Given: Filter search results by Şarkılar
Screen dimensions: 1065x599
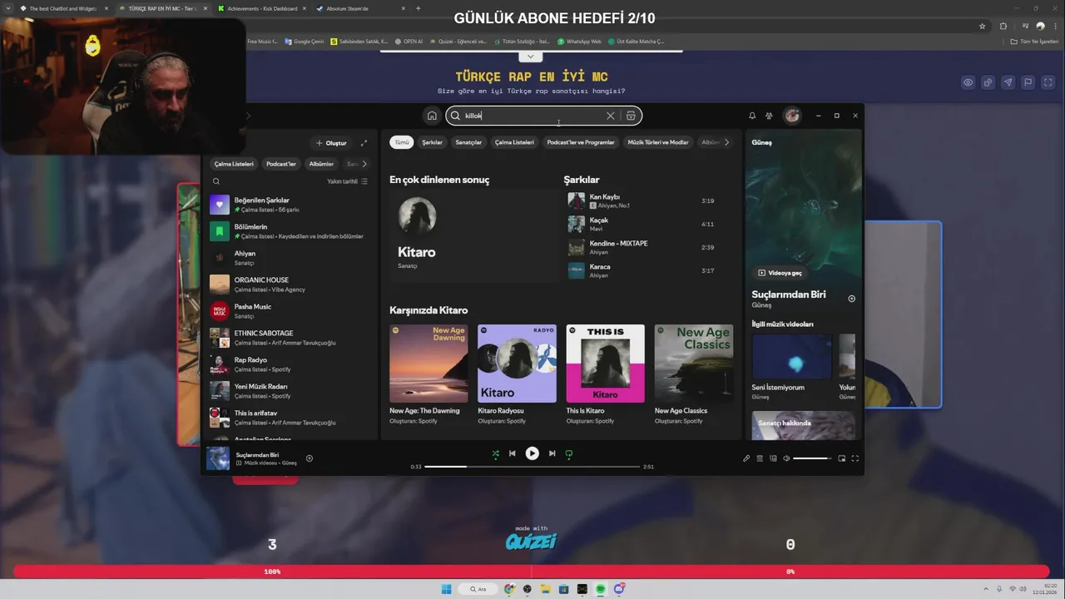Looking at the screenshot, I should point(433,142).
